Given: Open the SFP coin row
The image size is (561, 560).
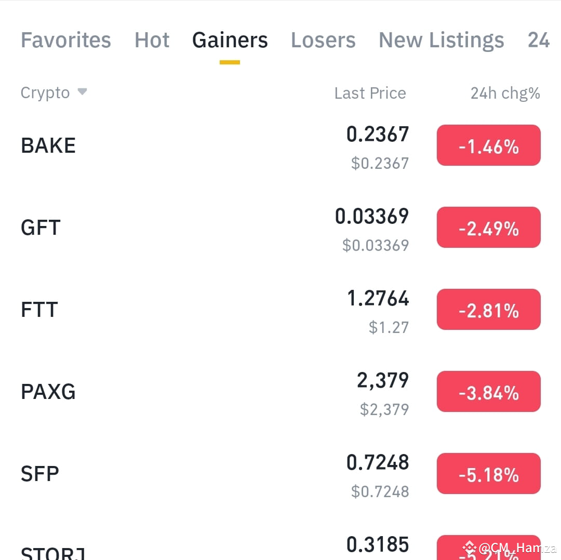Looking at the screenshot, I should (280, 473).
